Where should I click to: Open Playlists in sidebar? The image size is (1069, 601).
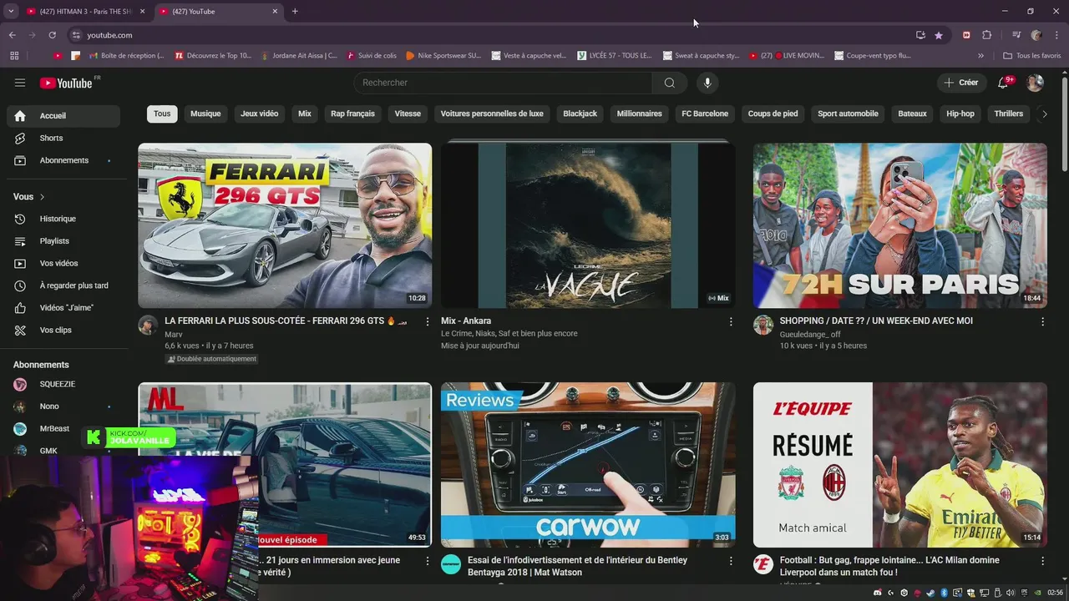coord(63,241)
